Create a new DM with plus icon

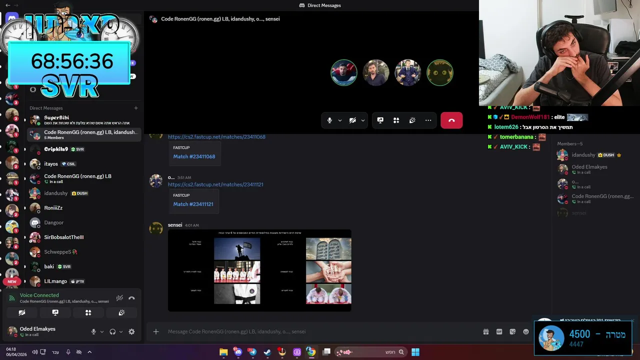(x=136, y=108)
